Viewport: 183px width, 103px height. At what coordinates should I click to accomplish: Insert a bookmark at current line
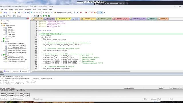pyautogui.click(x=31, y=13)
